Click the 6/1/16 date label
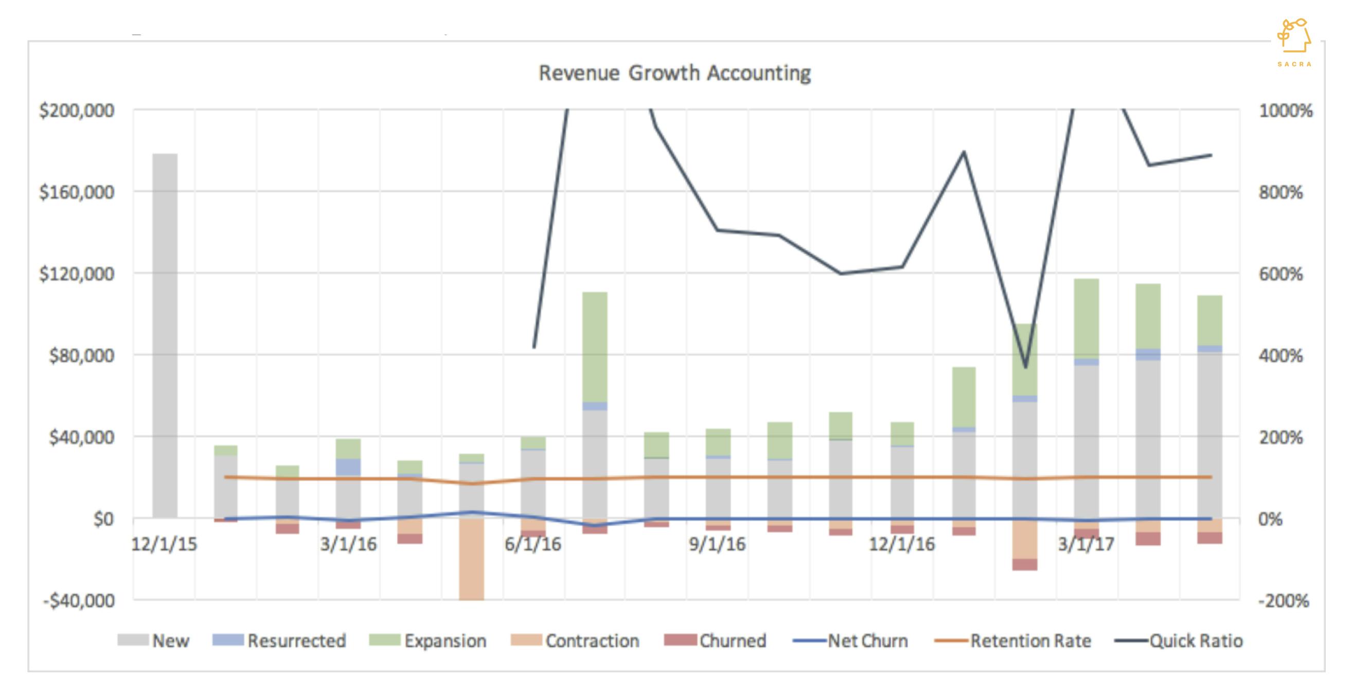Screen dimensions: 1352x690 point(532,544)
